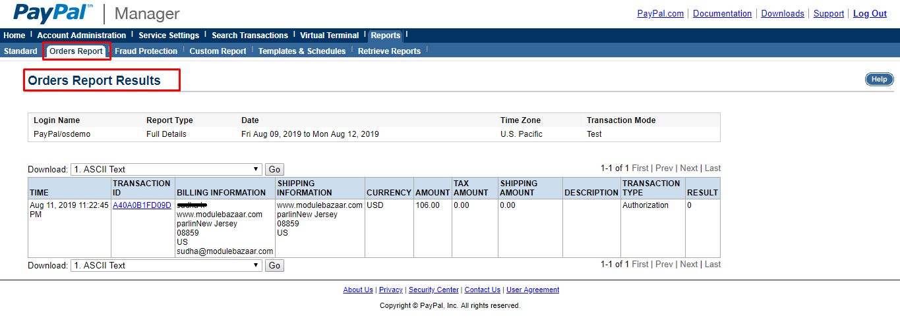Open the Downloads link
This screenshot has height=331, width=900.
(x=783, y=14)
